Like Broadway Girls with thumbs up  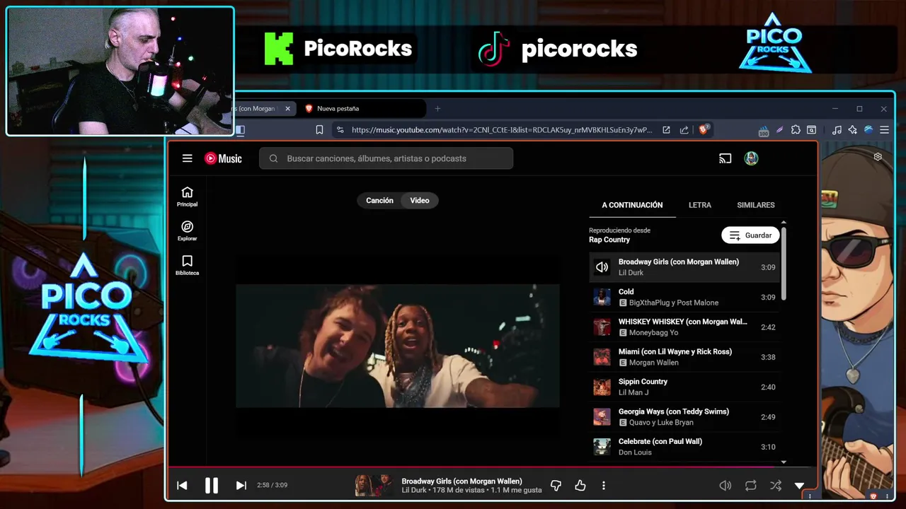coord(580,485)
